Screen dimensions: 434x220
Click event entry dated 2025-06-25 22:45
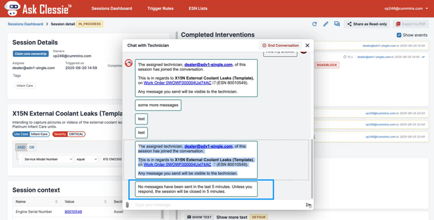(x=371, y=137)
